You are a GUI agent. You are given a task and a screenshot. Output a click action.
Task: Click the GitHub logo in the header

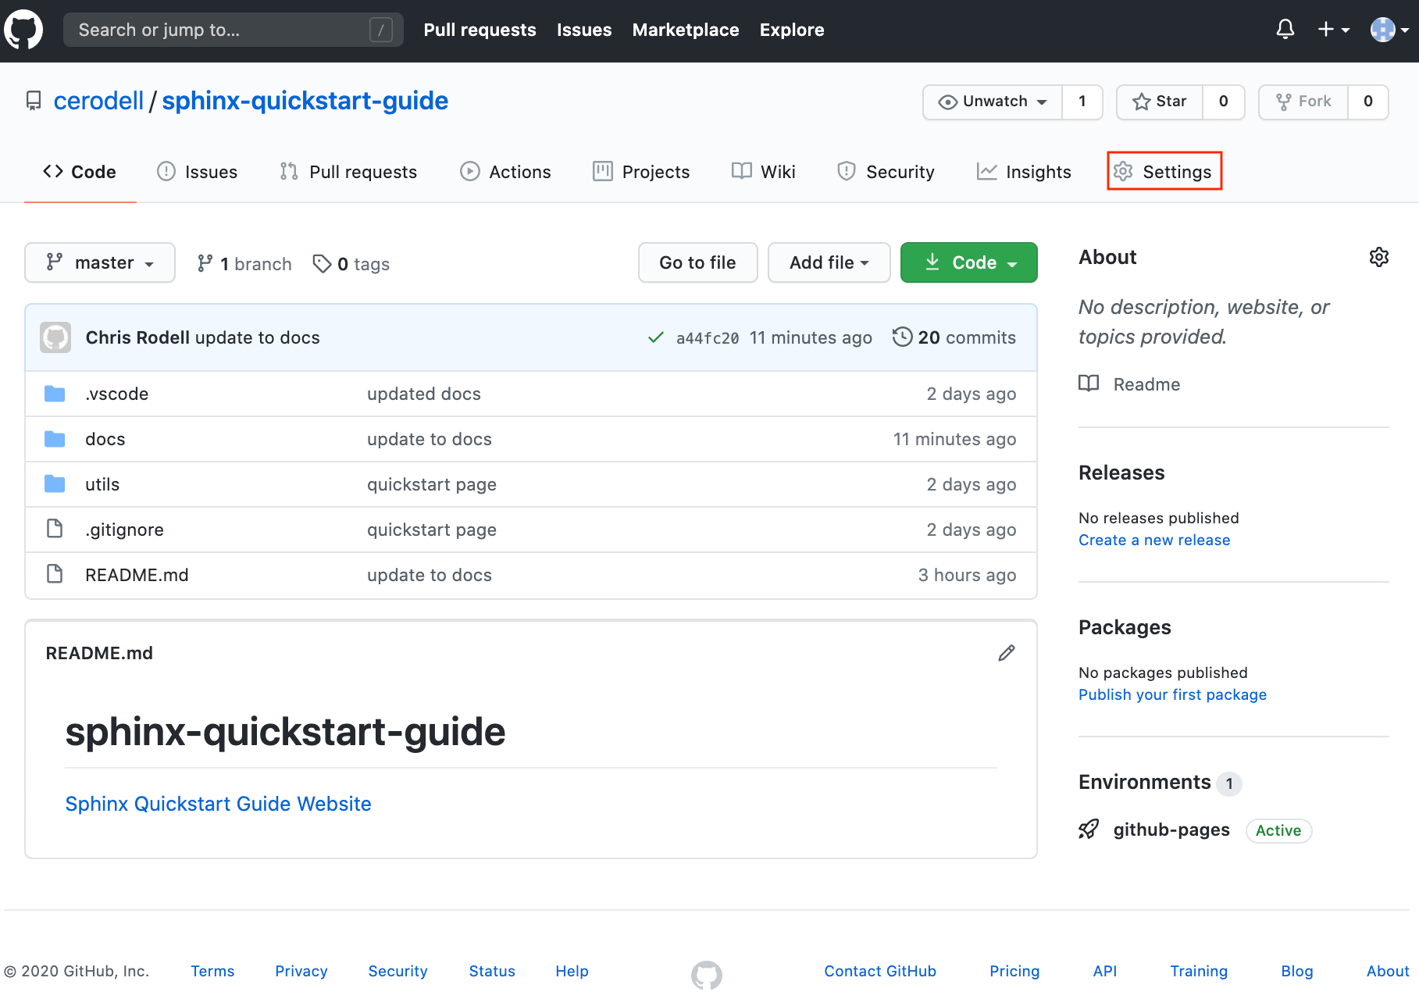click(23, 30)
